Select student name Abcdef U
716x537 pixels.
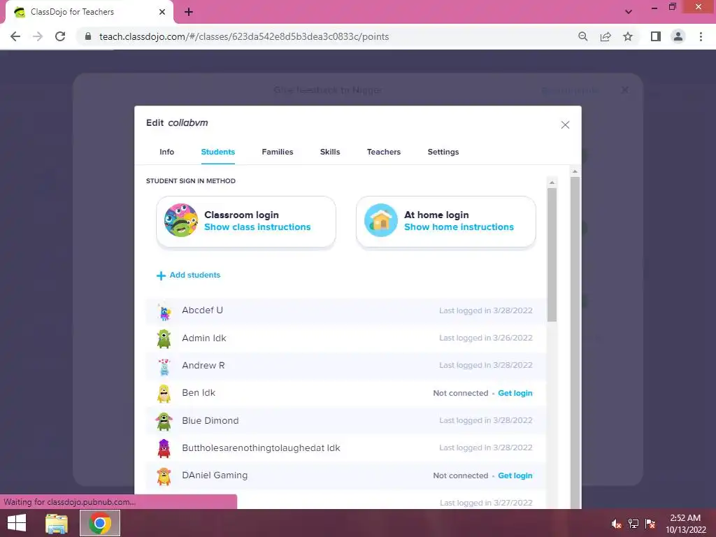202,310
